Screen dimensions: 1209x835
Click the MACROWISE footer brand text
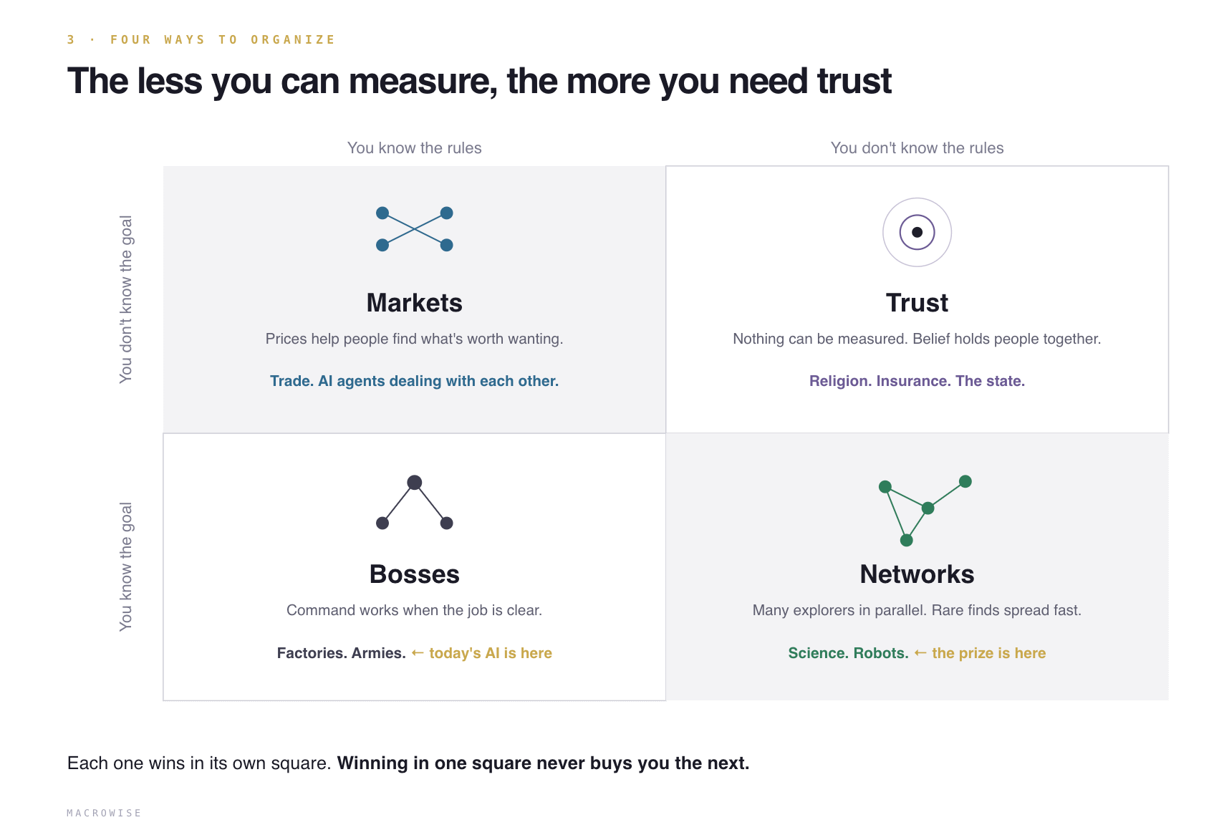(104, 813)
